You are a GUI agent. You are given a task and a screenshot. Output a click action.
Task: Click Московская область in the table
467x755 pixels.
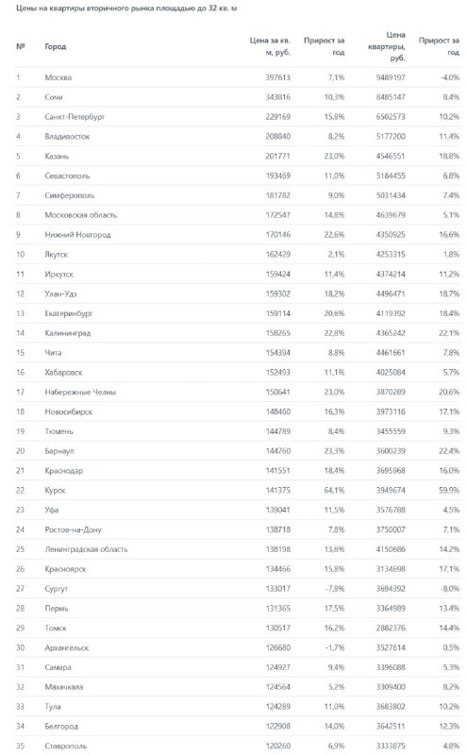pos(81,215)
